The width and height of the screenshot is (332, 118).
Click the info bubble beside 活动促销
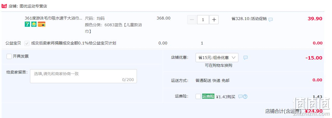point(271,19)
